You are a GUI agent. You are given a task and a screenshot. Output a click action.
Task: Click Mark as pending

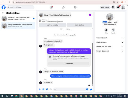[x=52, y=25]
